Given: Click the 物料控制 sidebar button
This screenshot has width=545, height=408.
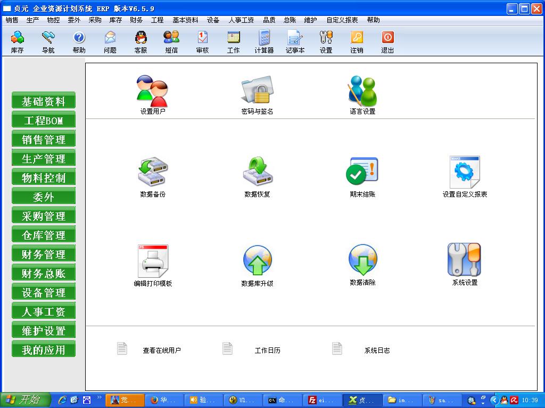Looking at the screenshot, I should 44,177.
